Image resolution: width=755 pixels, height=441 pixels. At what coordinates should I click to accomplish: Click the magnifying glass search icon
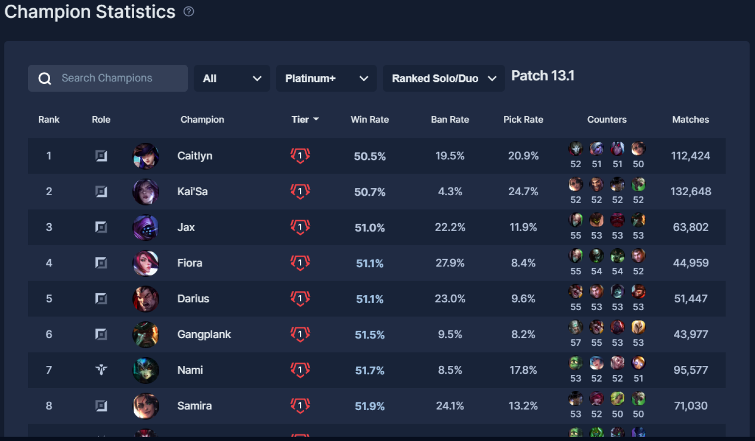click(x=45, y=78)
